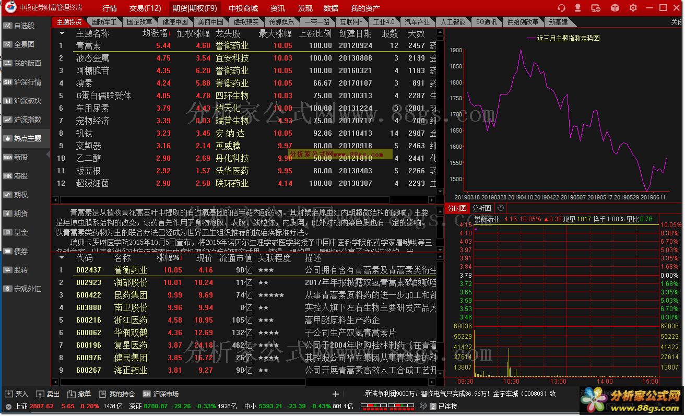
Task: Collapse the left sidebar arrow
Action: coord(48,154)
